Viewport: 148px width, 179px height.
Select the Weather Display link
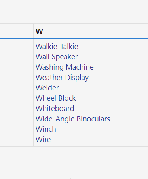[62, 78]
